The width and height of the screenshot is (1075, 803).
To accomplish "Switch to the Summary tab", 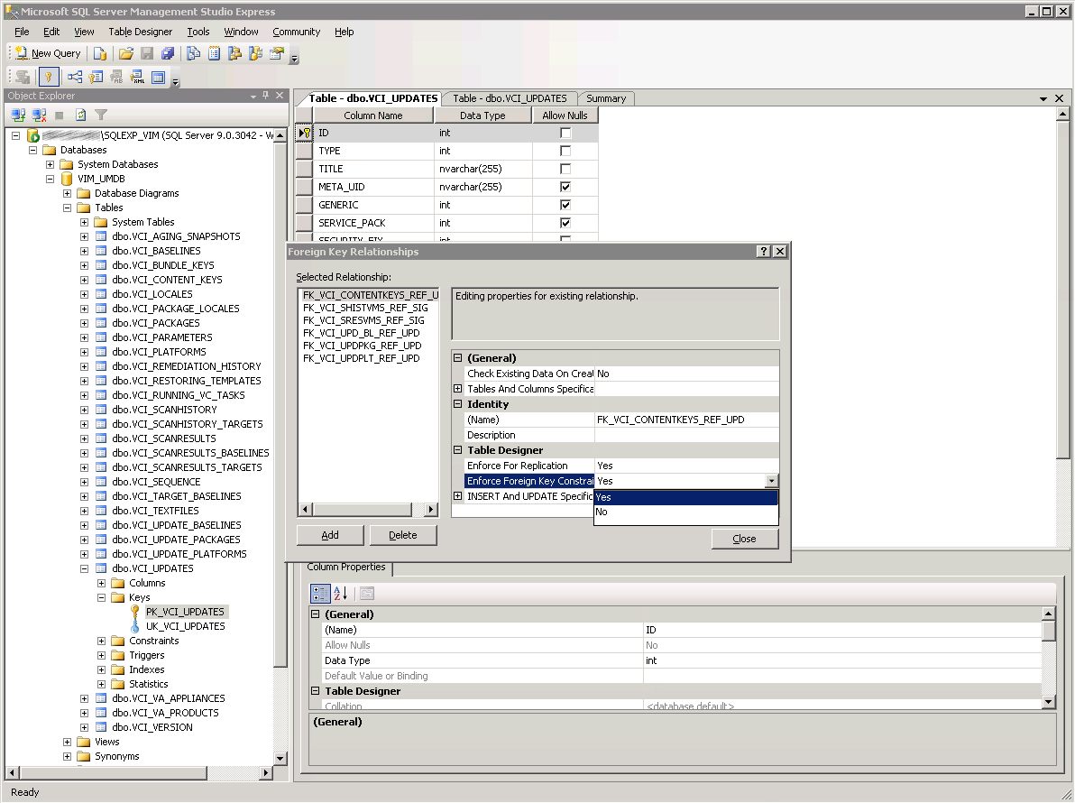I will click(x=606, y=98).
